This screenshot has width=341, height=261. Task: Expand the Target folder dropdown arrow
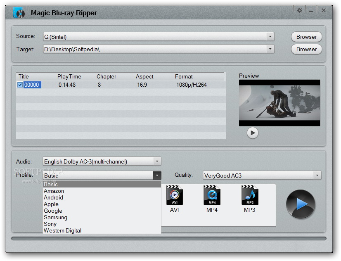pyautogui.click(x=270, y=49)
